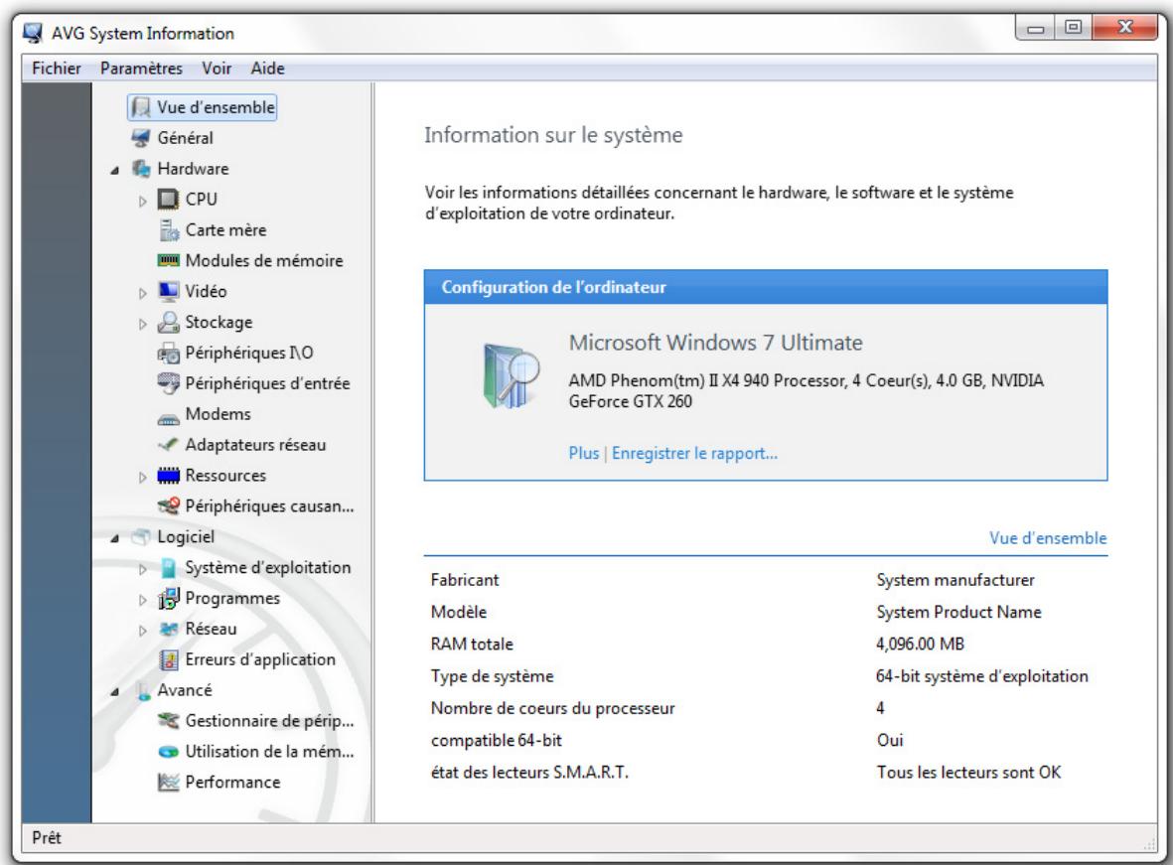Viewport: 1173px width, 865px height.
Task: Click the System Product Name value
Action: 959,612
